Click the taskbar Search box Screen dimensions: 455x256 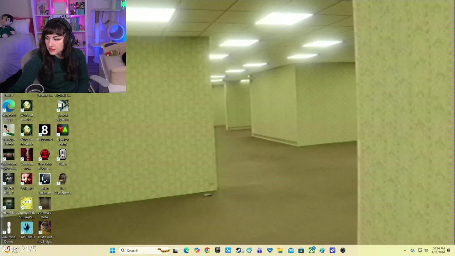[144, 251]
